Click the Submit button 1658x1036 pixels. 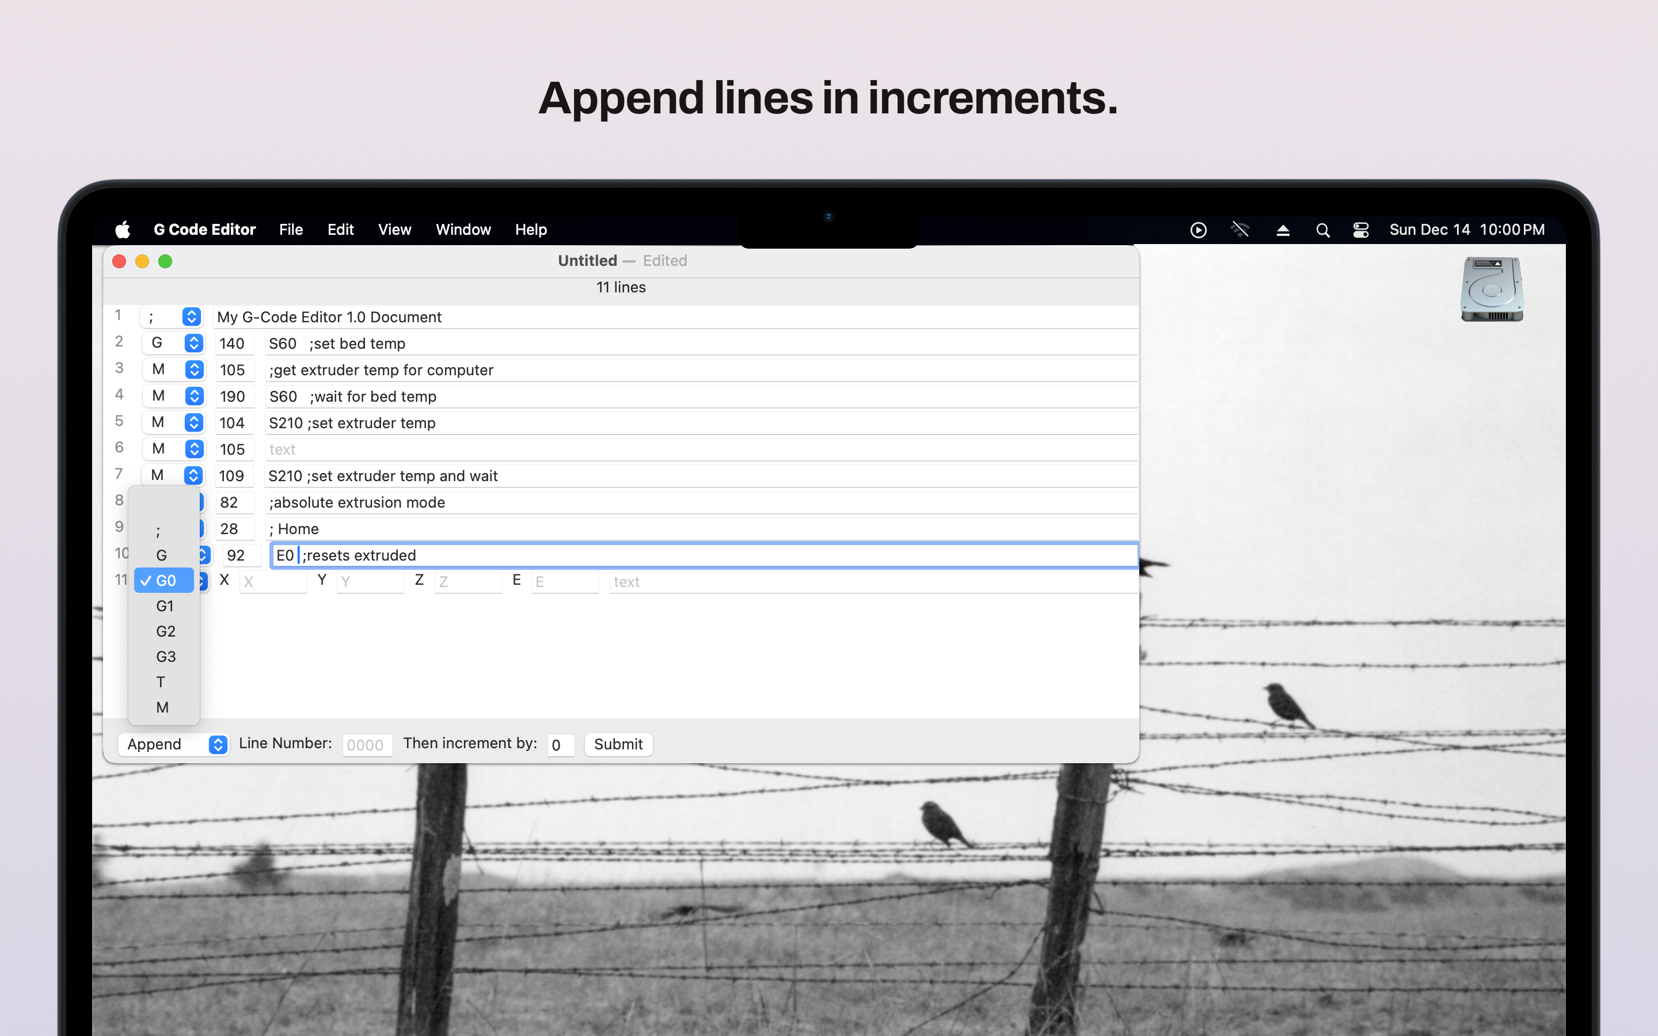click(618, 744)
